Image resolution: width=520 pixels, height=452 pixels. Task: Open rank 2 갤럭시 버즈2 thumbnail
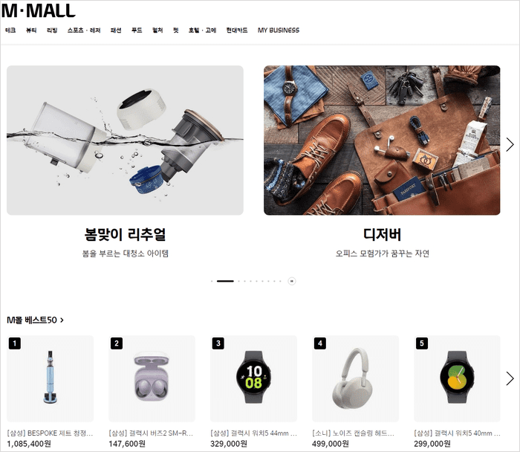152,378
